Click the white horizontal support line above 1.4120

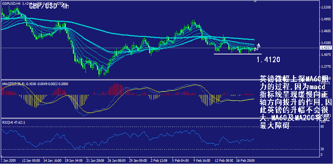click(238, 54)
